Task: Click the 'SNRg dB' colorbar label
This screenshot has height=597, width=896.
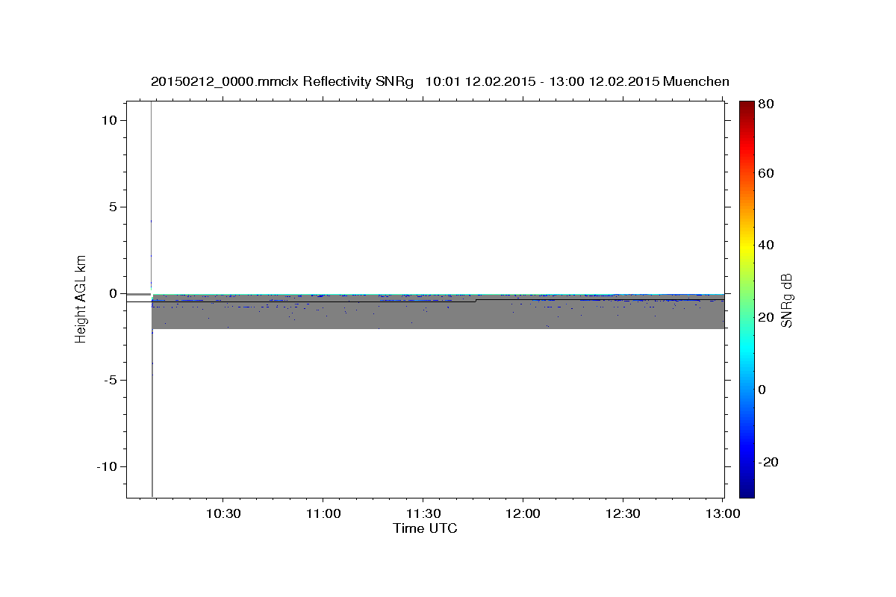Action: pos(785,299)
